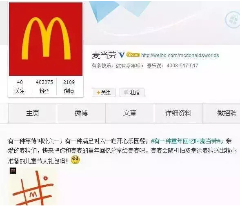
Task: Open the 文章 tab
Action: (x=130, y=113)
